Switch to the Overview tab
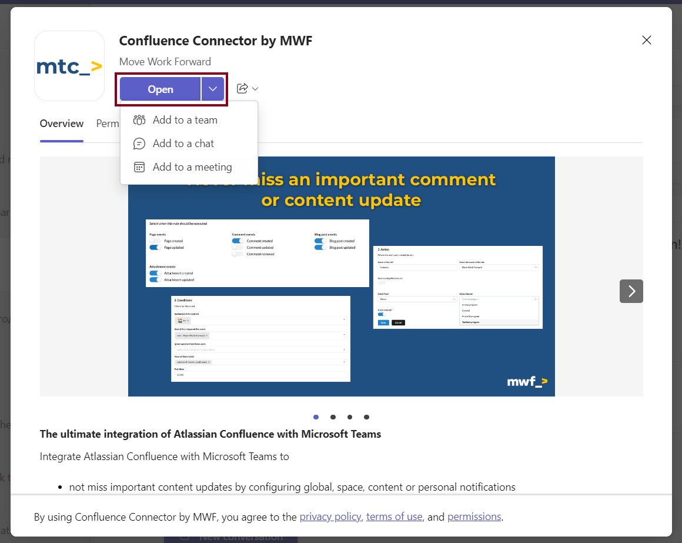 tap(61, 124)
